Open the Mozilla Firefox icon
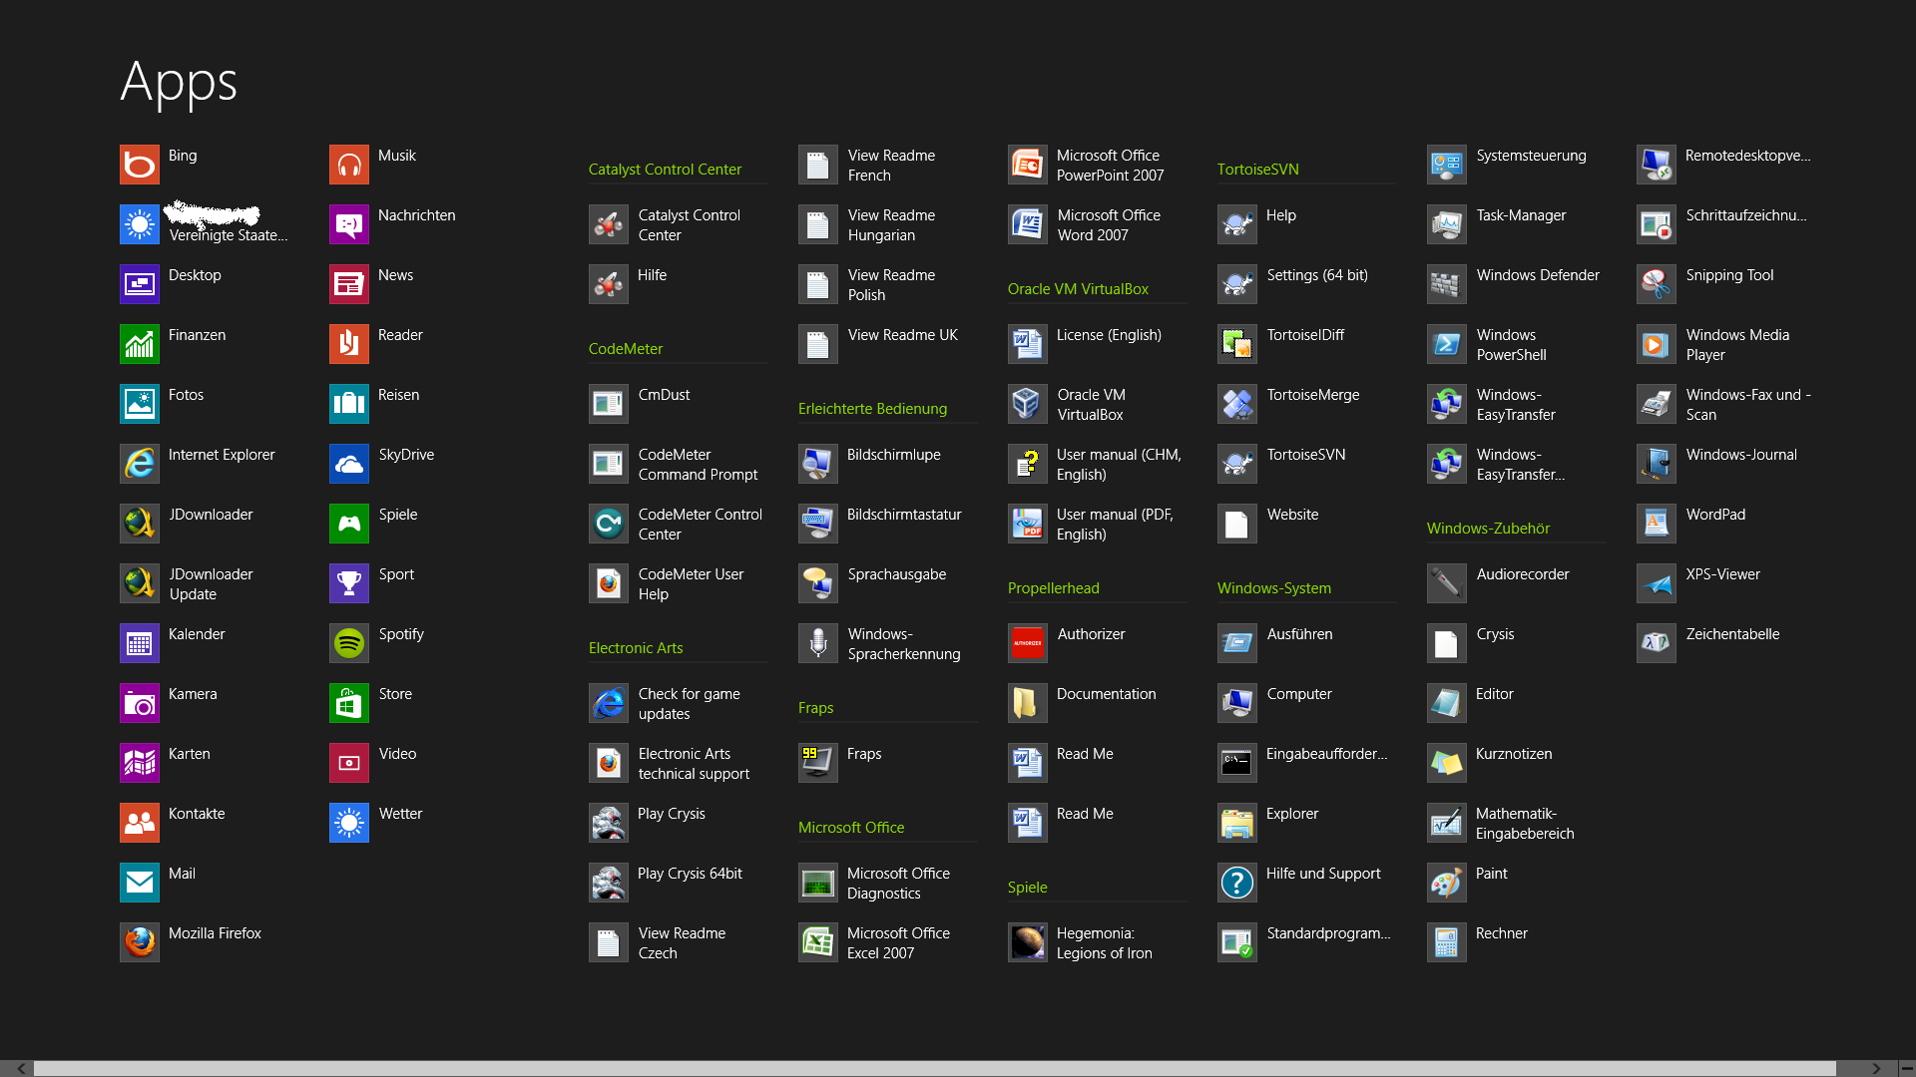This screenshot has height=1077, width=1916. pos(140,942)
